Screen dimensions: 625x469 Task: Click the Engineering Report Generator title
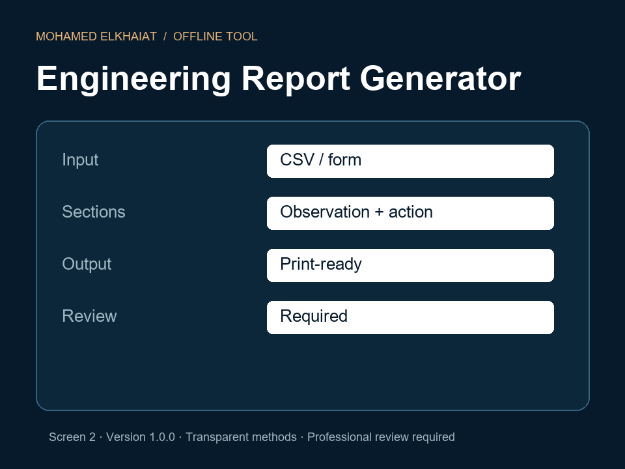[279, 79]
